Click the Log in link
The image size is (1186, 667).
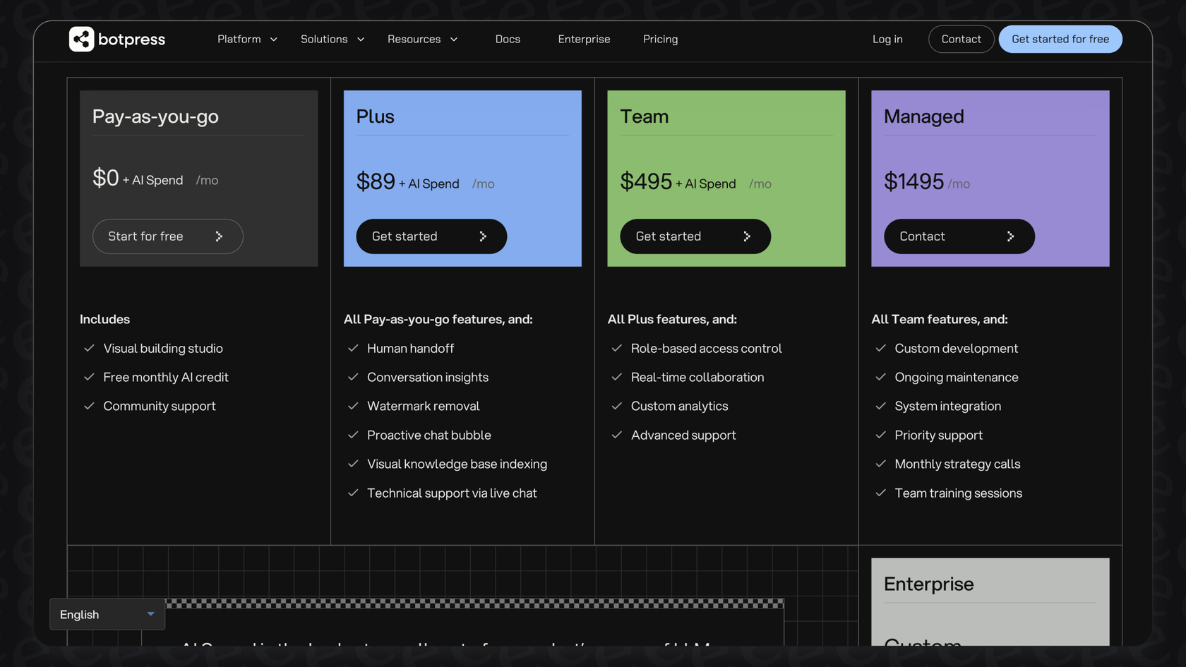pyautogui.click(x=887, y=40)
